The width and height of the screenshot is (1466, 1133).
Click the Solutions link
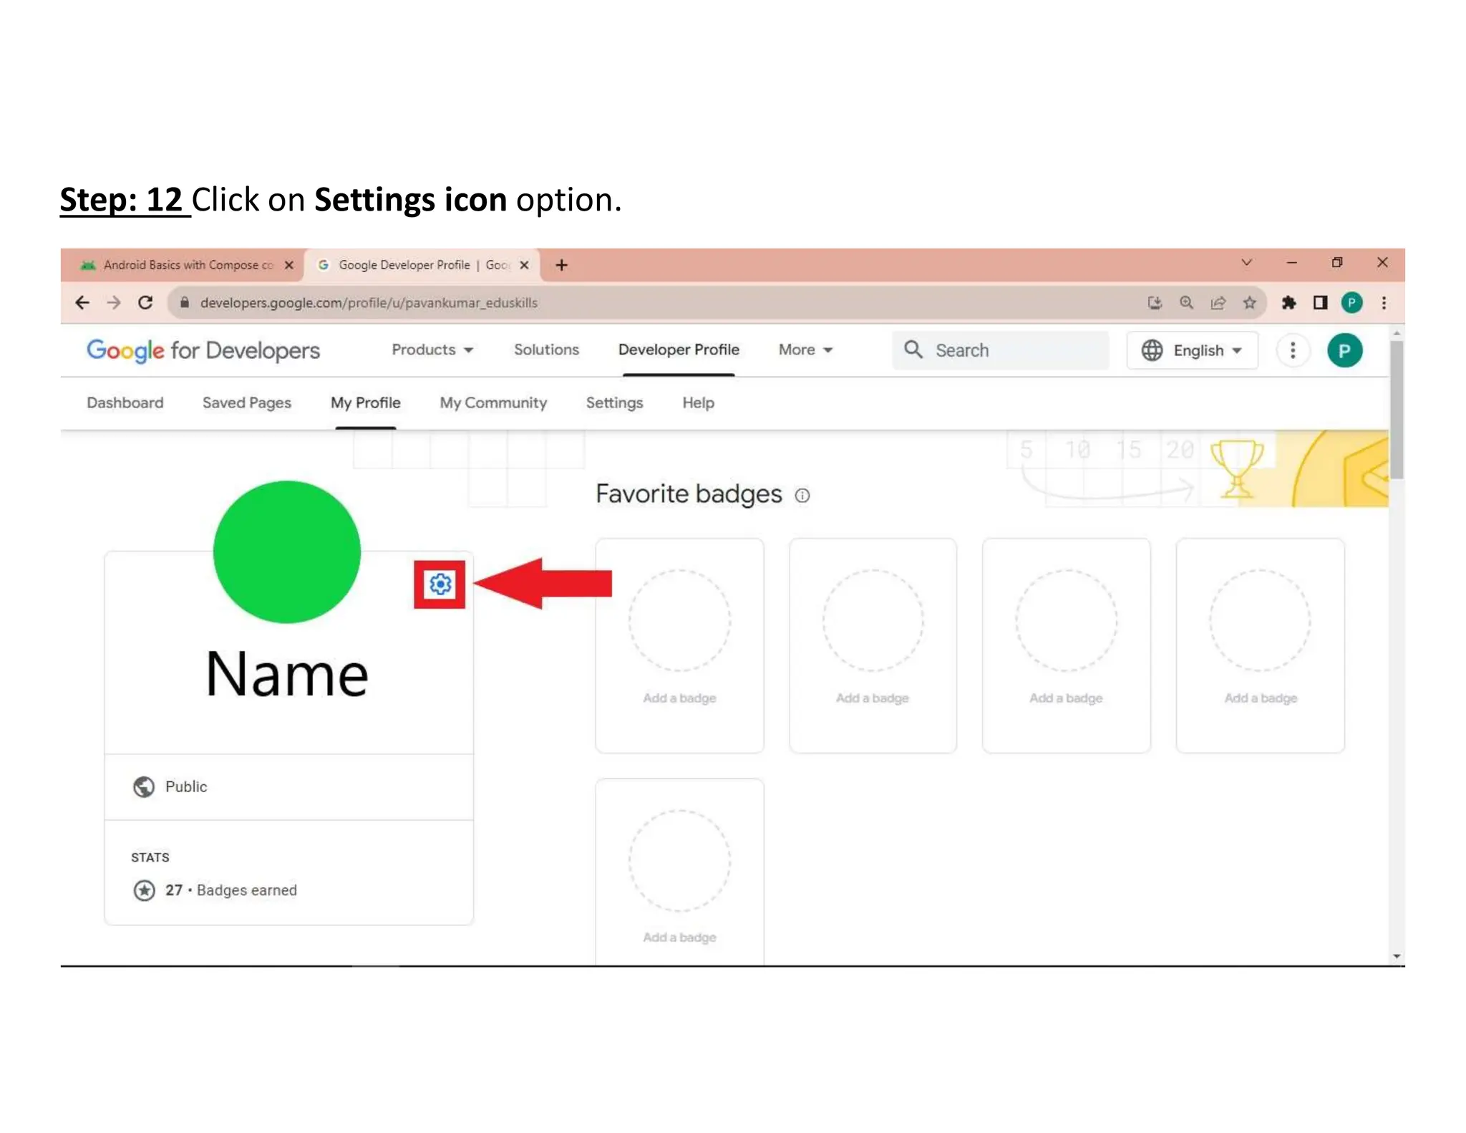click(546, 349)
